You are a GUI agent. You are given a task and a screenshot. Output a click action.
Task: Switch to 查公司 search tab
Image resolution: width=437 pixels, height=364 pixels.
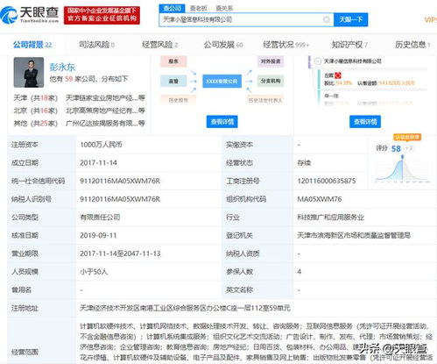pos(173,8)
